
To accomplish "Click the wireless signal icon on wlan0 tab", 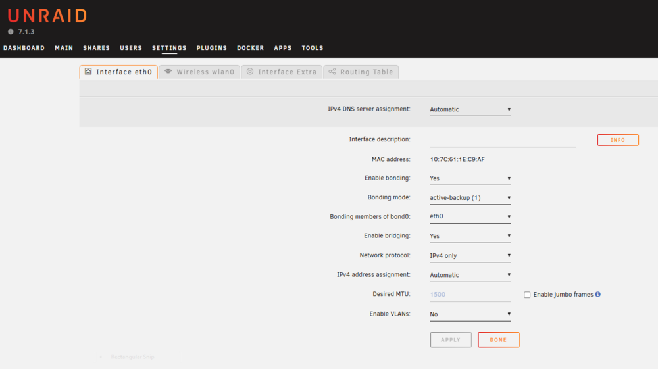I will pos(168,71).
